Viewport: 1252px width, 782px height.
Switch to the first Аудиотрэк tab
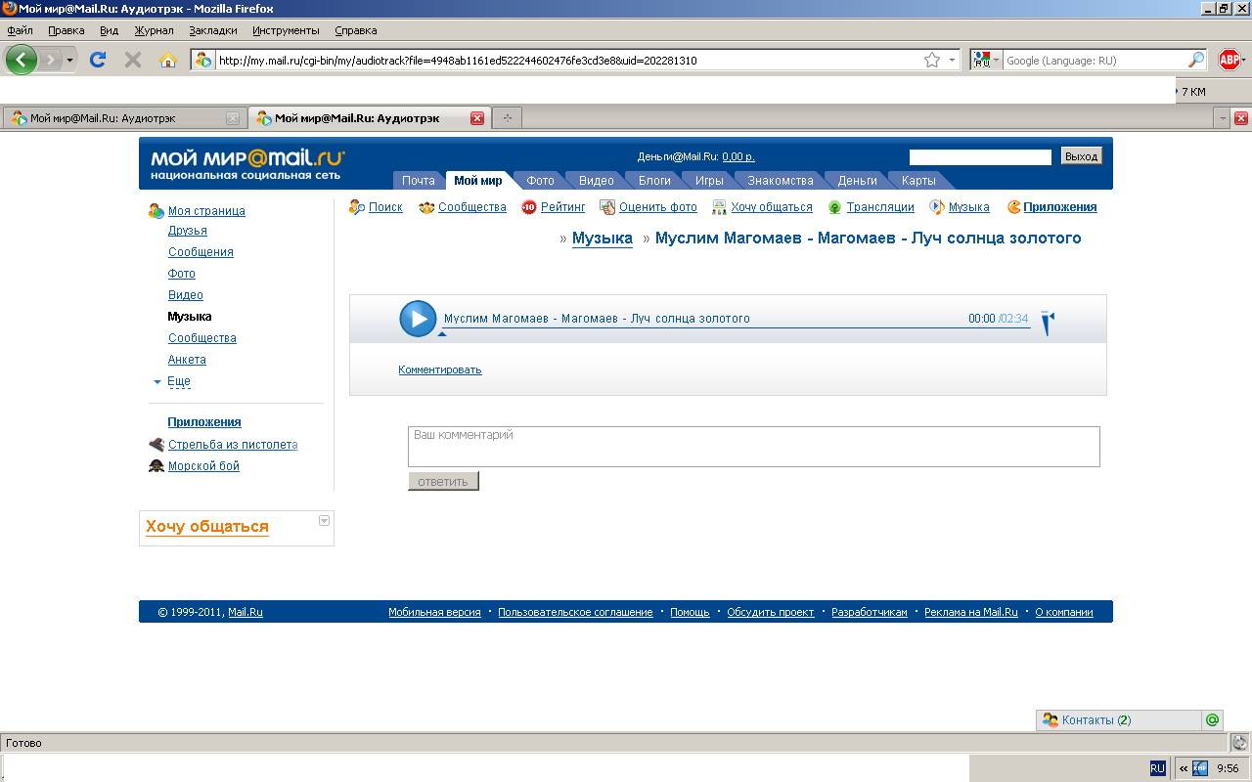123,118
